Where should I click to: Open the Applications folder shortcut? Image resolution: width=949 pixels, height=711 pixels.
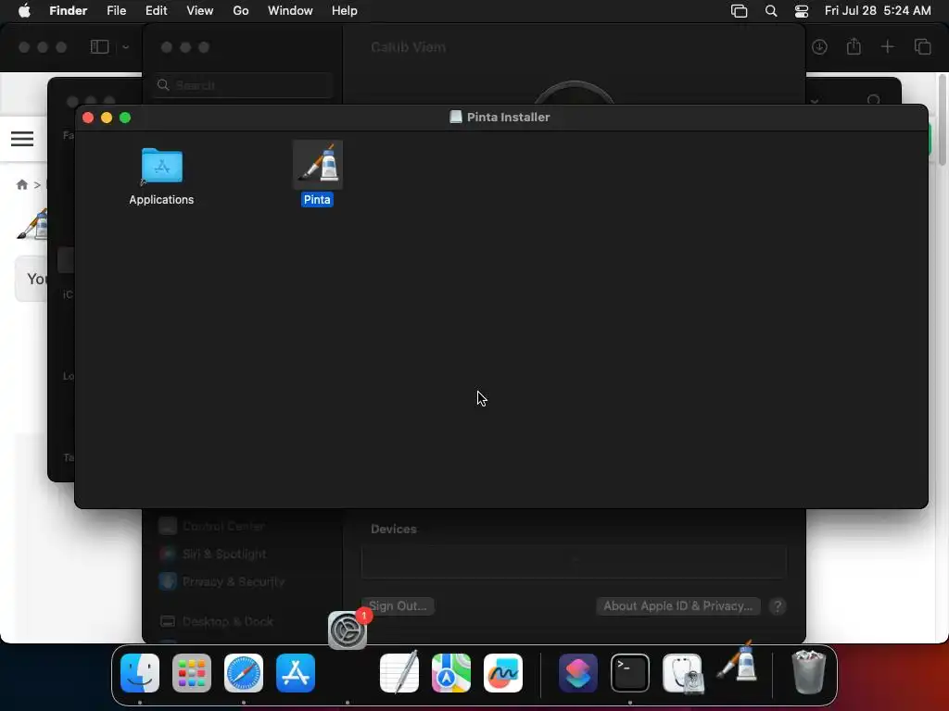161,165
